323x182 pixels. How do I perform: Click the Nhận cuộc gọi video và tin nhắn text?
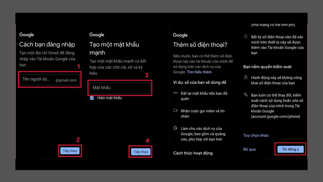203,114
